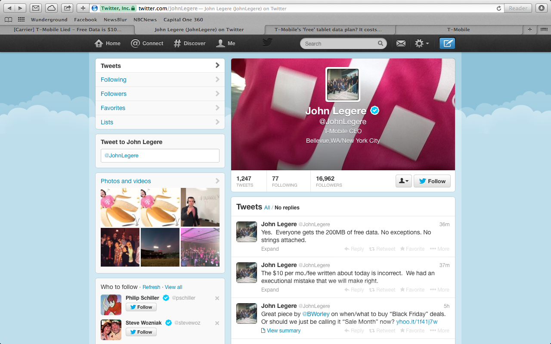The height and width of the screenshot is (344, 551).
Task: Go to Twitter Home
Action: 108,43
